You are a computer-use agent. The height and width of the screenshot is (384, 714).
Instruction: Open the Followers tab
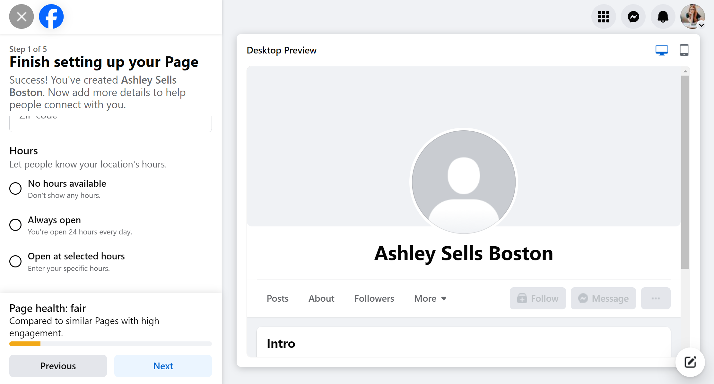[x=374, y=298]
